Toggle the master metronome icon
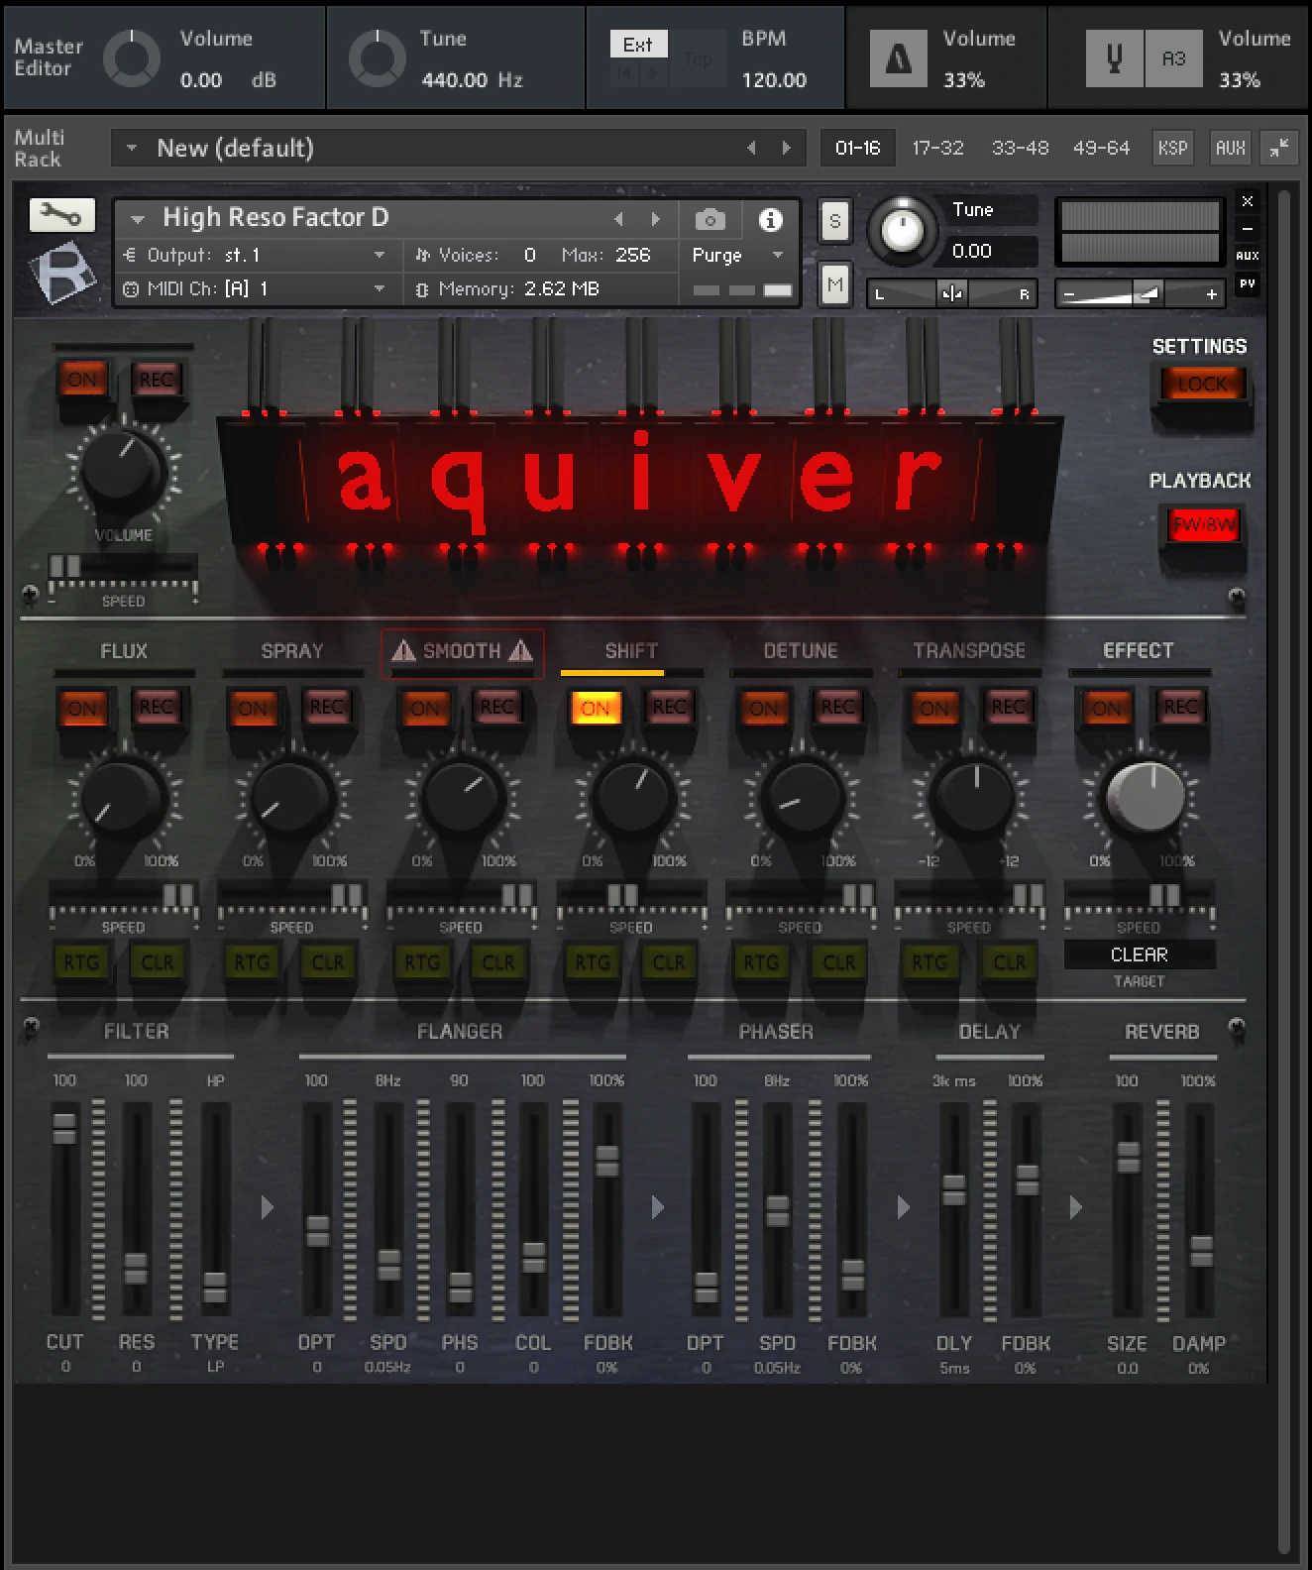Screen dimensions: 1312x1570 (898, 58)
